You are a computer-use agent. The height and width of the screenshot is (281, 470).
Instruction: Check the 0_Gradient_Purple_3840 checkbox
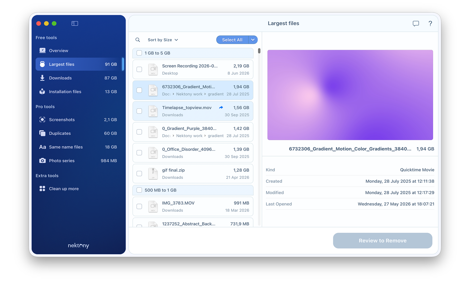pyautogui.click(x=139, y=132)
